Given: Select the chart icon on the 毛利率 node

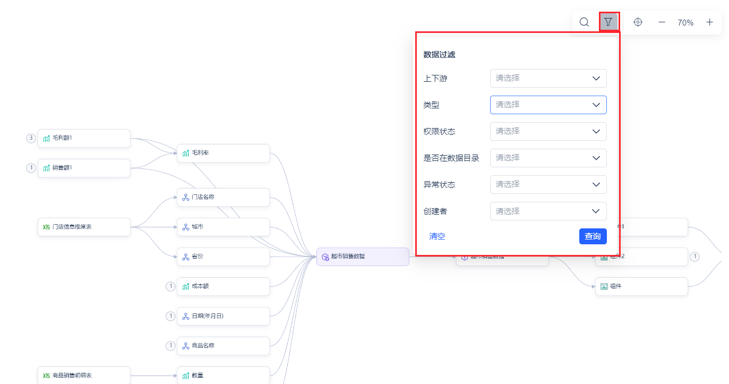Looking at the screenshot, I should [186, 153].
